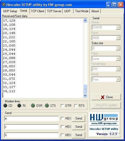The height and width of the screenshot is (141, 125).
Task: Click the DSR modem line indicator
Action: tap(33, 106)
